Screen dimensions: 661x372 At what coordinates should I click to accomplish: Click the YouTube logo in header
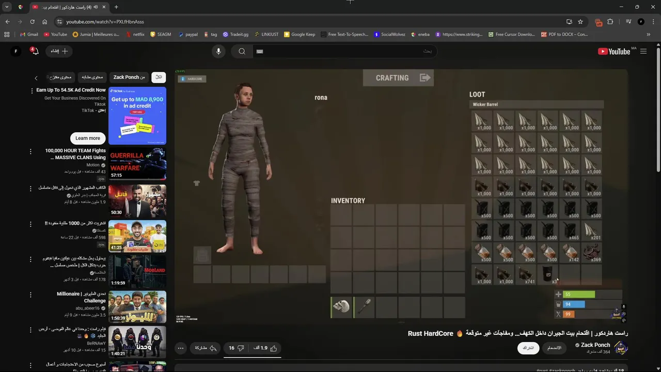pos(613,51)
